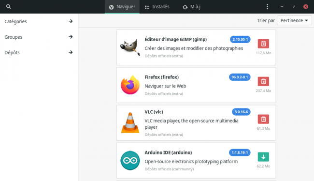The height and width of the screenshot is (181, 314).
Task: Open the Pertinence sort dropdown
Action: pyautogui.click(x=294, y=20)
